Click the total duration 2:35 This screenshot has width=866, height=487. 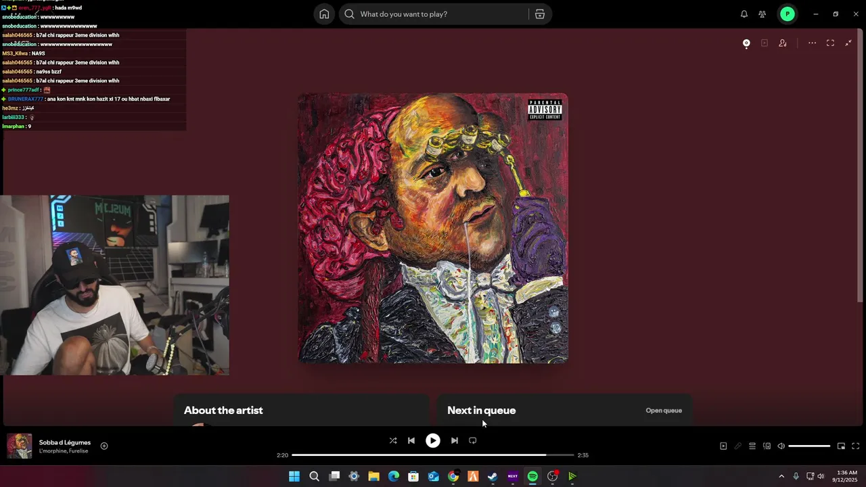[583, 455]
